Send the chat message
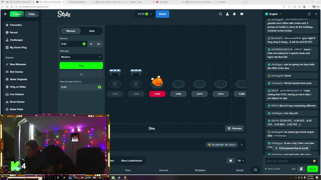Image resolution: width=321 pixels, height=180 pixels. point(312,169)
